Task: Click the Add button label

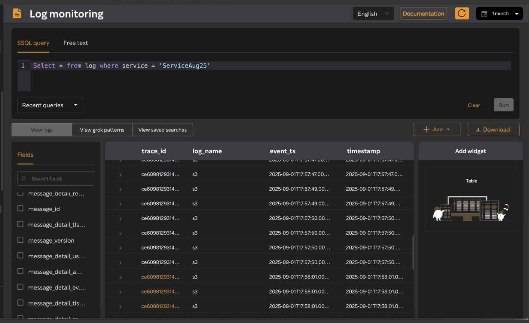Action: click(438, 129)
